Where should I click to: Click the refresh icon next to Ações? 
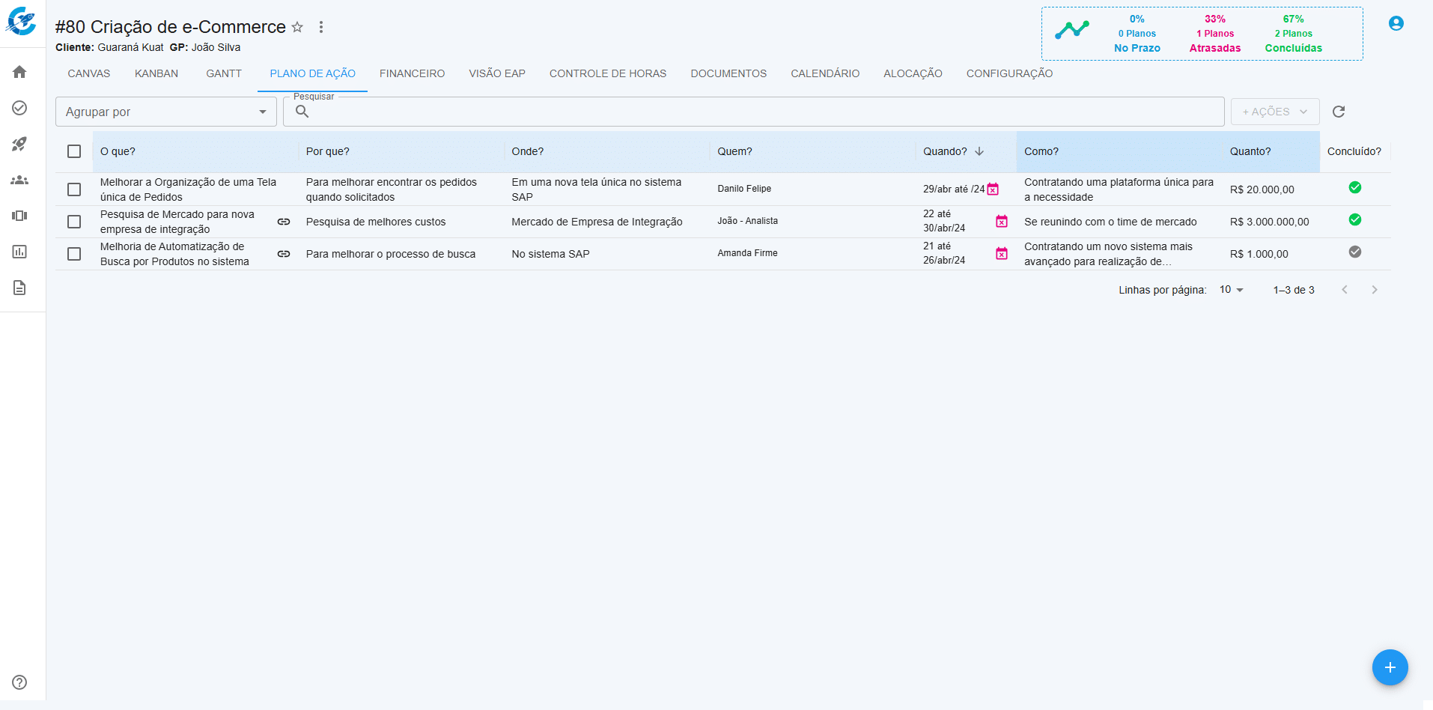tap(1339, 112)
